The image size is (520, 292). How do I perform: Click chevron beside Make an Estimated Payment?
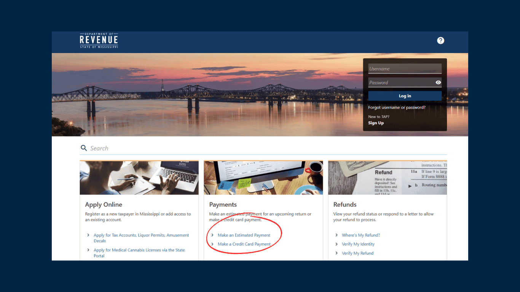pyautogui.click(x=212, y=235)
